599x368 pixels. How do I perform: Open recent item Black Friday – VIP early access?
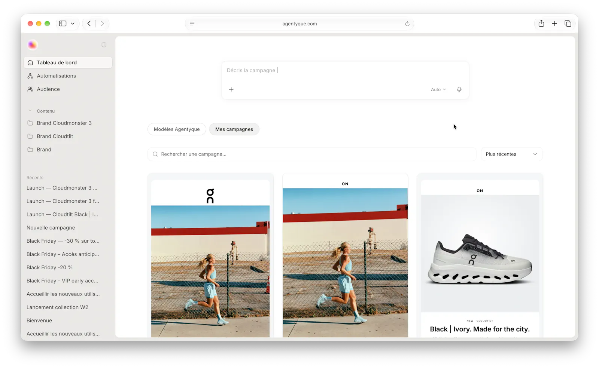tap(63, 281)
